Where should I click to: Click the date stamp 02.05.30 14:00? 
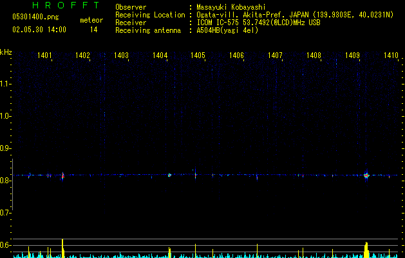click(x=39, y=30)
